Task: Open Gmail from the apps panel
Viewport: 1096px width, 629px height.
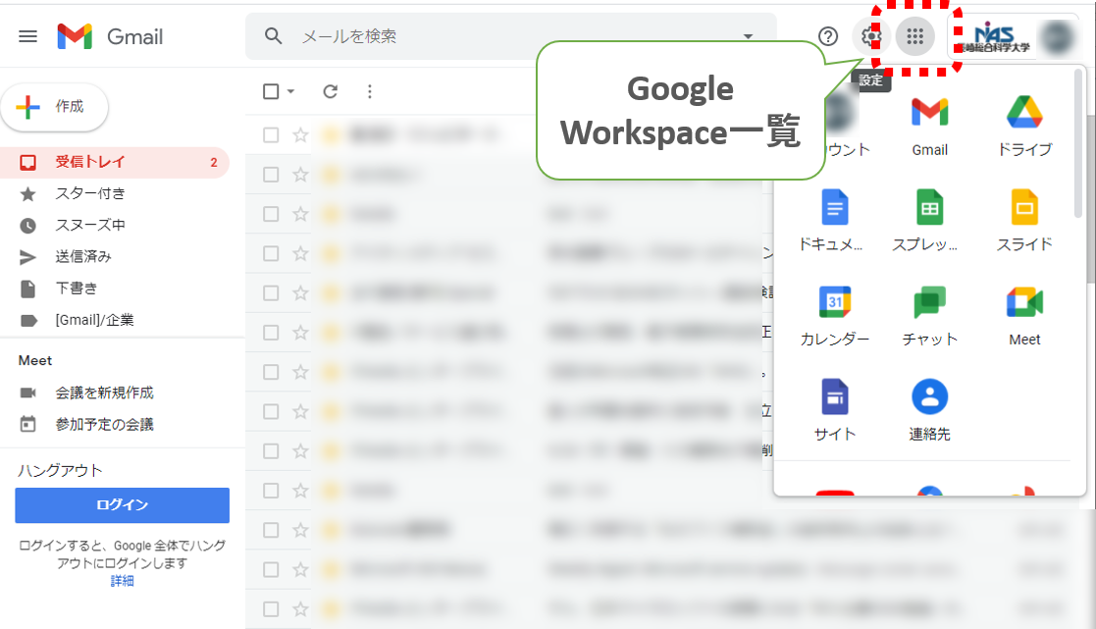Action: (x=929, y=127)
